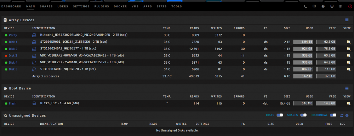Click WDC_WD10EARS identification text
Image resolution: width=354 pixels, height=136 pixels.
82,55
